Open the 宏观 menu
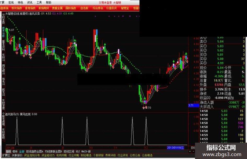Viewport: 247px width, 159px height. (11, 3)
